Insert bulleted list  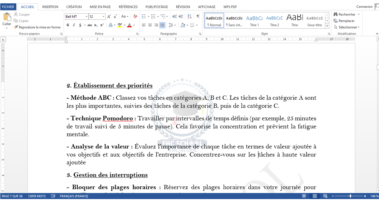pyautogui.click(x=144, y=17)
